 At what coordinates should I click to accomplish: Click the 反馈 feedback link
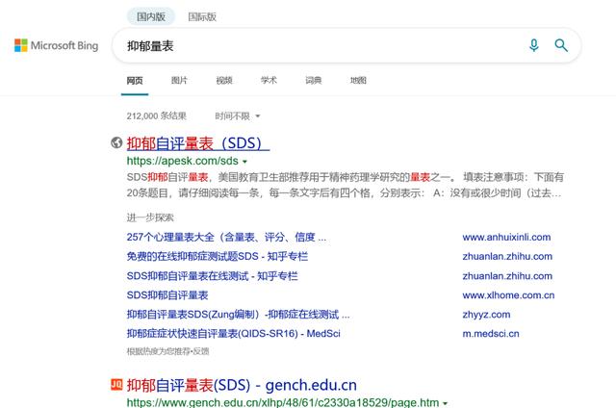click(199, 351)
